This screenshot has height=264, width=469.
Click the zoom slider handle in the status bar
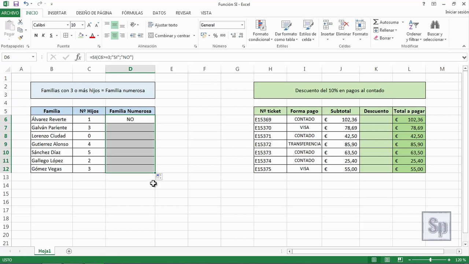(430, 260)
